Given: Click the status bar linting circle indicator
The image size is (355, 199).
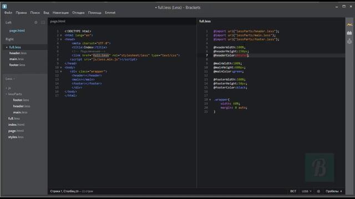Looking at the screenshot, I should (x=318, y=191).
